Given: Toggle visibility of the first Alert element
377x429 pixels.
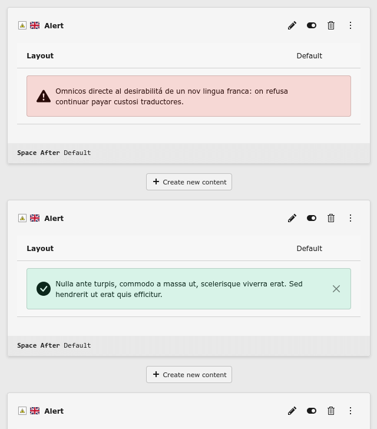Looking at the screenshot, I should click(x=312, y=25).
